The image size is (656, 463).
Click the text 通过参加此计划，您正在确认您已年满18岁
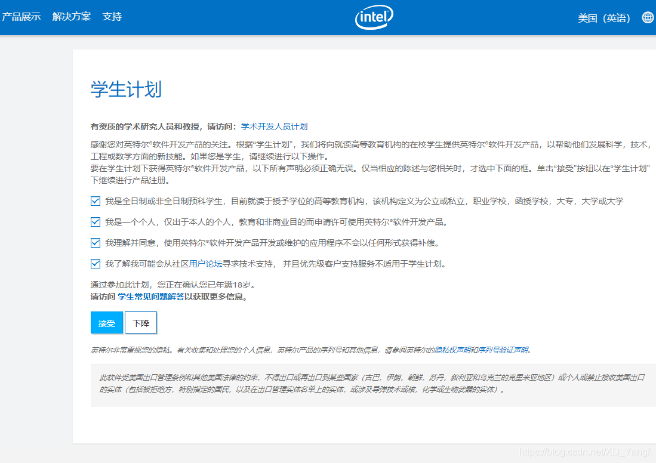pos(173,285)
